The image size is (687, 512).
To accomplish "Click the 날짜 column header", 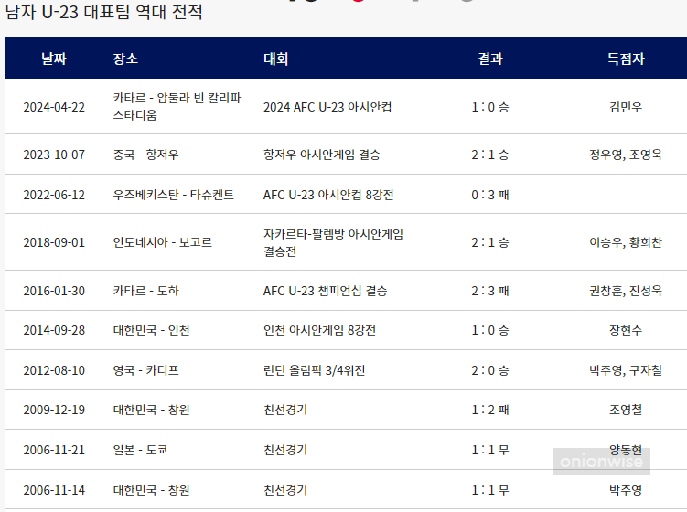I will tap(54, 59).
